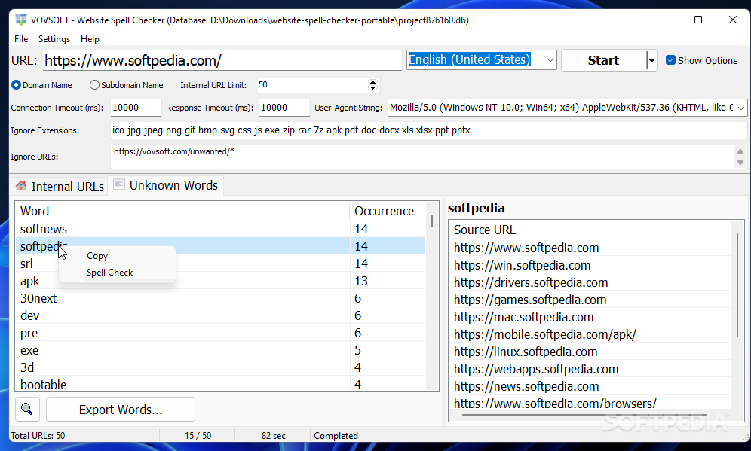Open the Start button dropdown arrow

pos(651,60)
